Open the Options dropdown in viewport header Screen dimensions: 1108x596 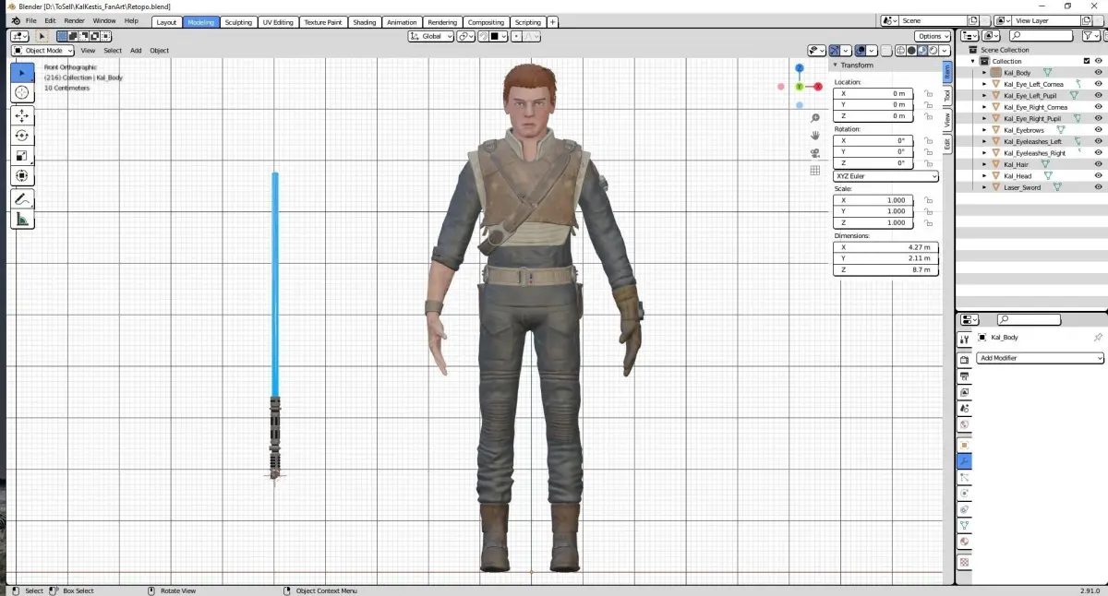pyautogui.click(x=932, y=36)
